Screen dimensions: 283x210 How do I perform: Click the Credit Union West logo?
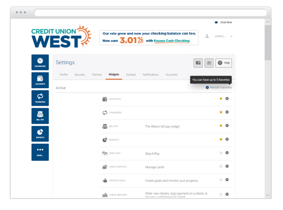click(x=62, y=37)
